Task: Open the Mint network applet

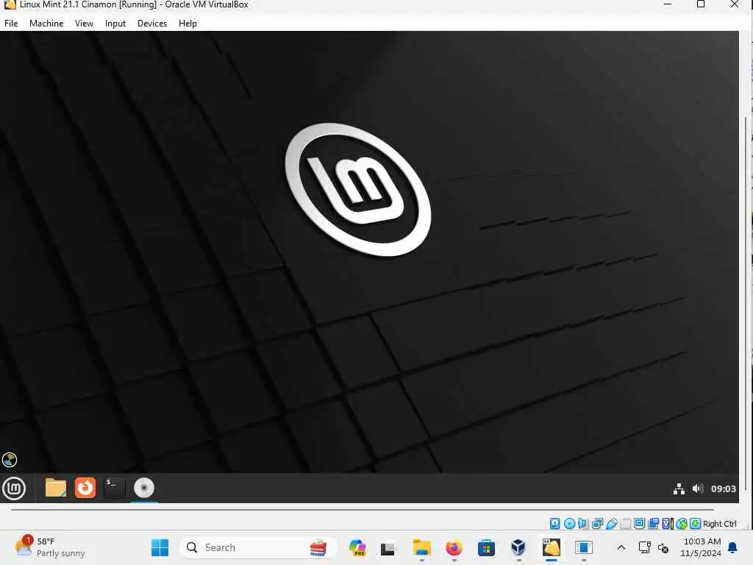Action: pos(679,489)
